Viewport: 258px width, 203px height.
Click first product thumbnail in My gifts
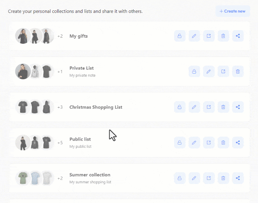point(23,36)
